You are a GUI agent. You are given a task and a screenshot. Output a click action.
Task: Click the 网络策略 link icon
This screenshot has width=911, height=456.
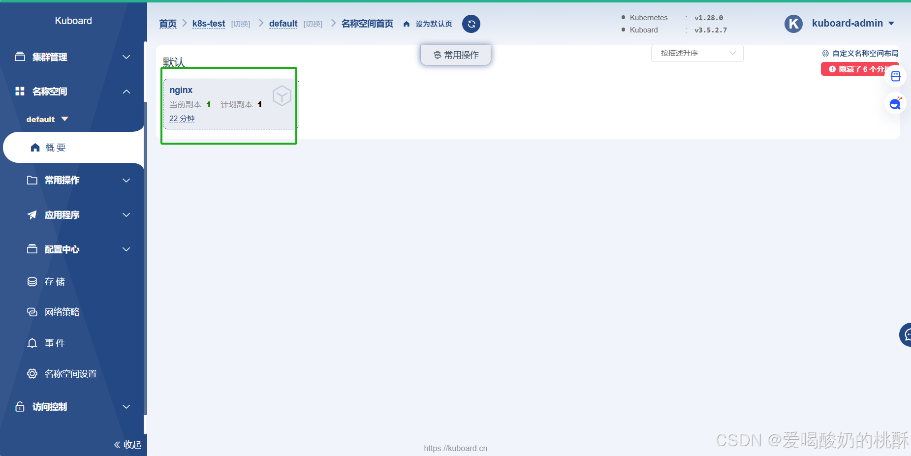tap(32, 312)
